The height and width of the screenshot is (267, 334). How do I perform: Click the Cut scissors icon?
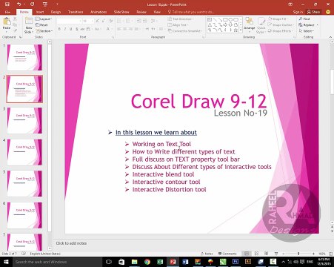coord(15,19)
